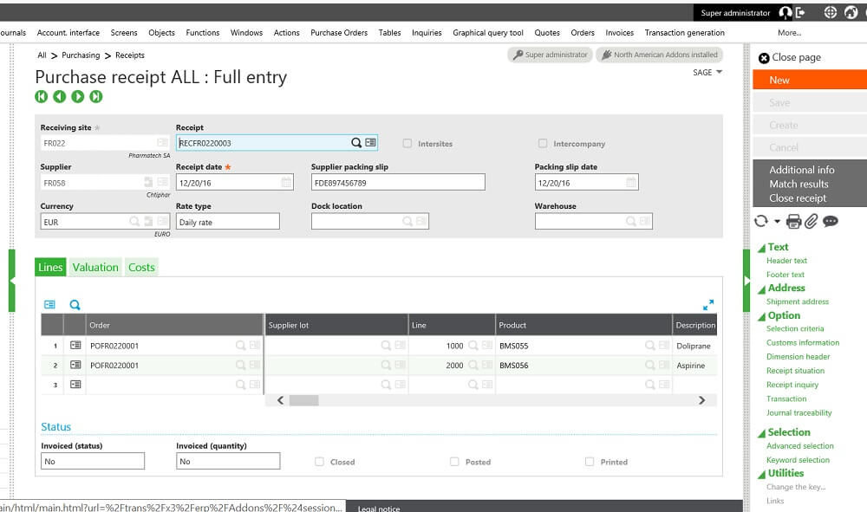Go to the first record using navigation arrows
This screenshot has width=867, height=512.
tap(41, 96)
